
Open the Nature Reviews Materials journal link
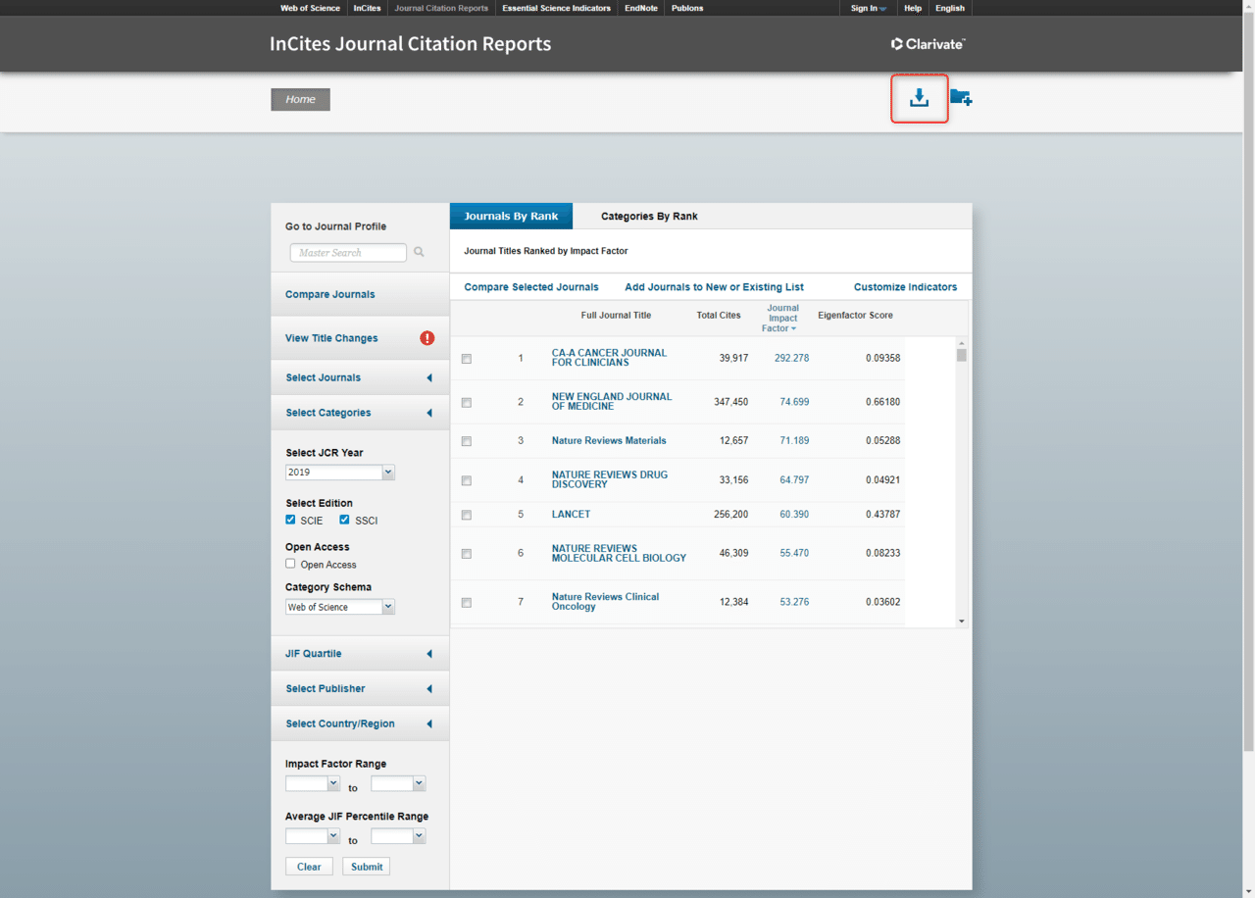(609, 440)
